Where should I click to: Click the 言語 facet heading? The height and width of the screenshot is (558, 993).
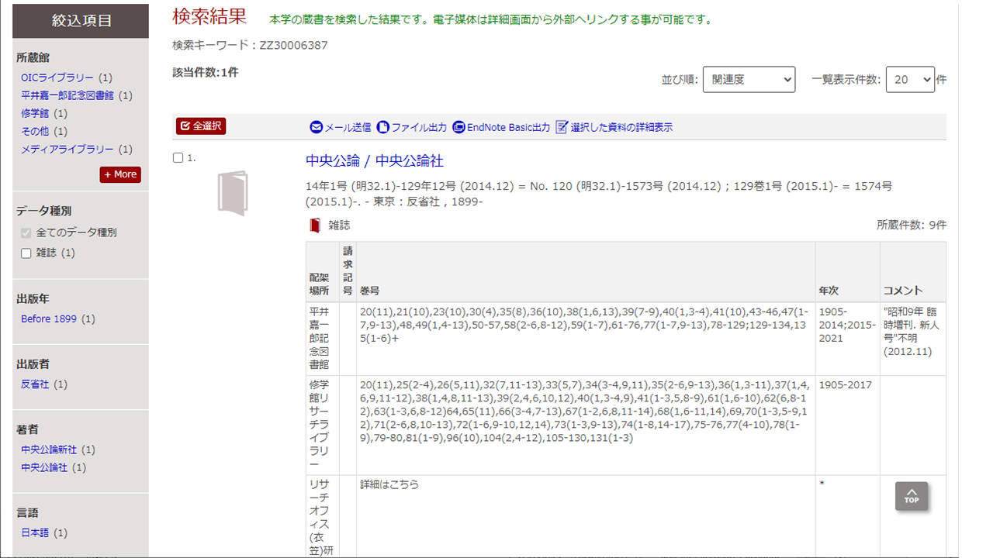pos(27,512)
